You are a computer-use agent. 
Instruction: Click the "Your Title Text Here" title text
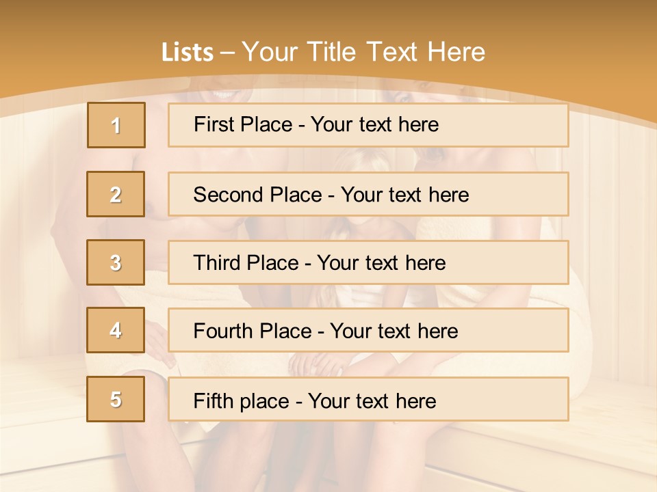pyautogui.click(x=363, y=53)
